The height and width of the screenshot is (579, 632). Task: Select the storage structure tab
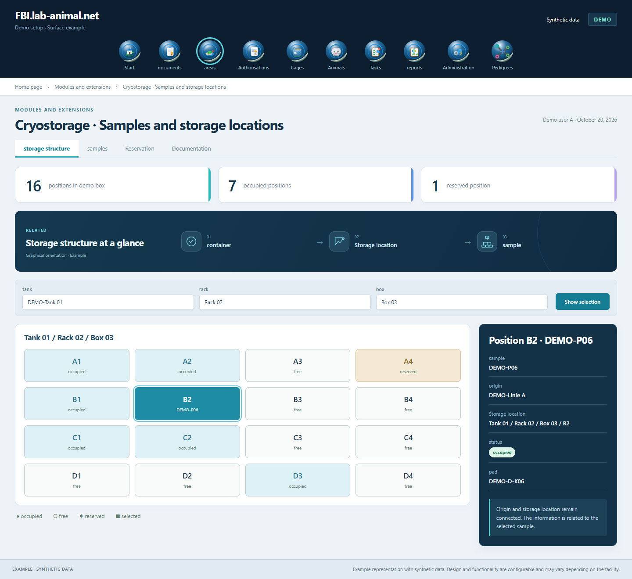[47, 149]
